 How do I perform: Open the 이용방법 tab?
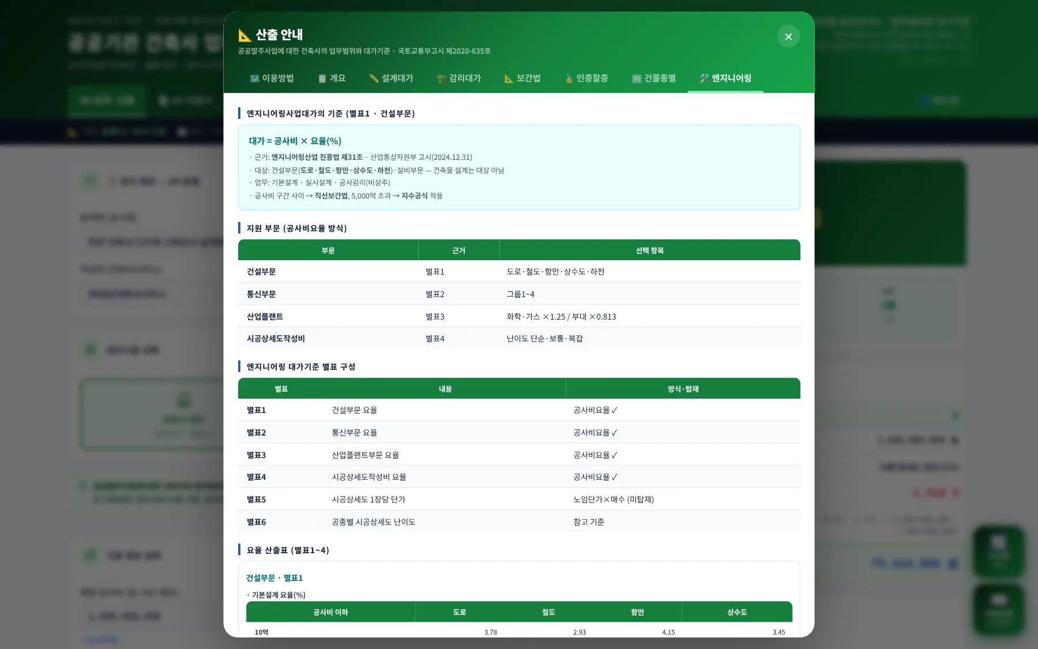272,78
